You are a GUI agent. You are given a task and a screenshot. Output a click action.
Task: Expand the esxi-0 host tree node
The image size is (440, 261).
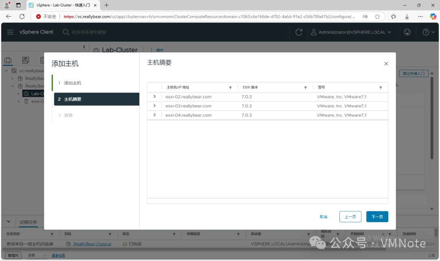18,102
